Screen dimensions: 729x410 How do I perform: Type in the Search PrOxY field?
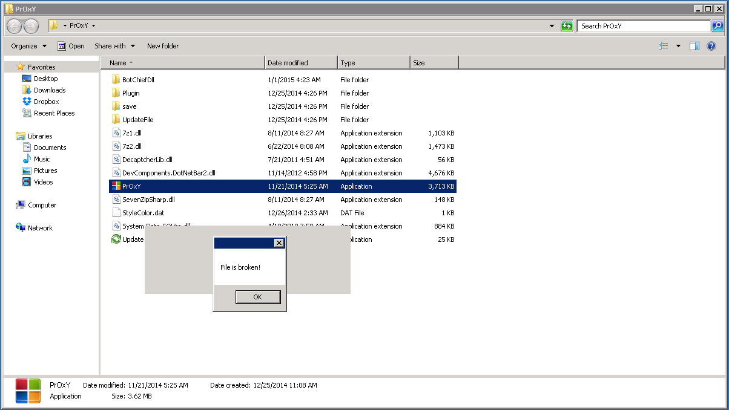point(642,26)
